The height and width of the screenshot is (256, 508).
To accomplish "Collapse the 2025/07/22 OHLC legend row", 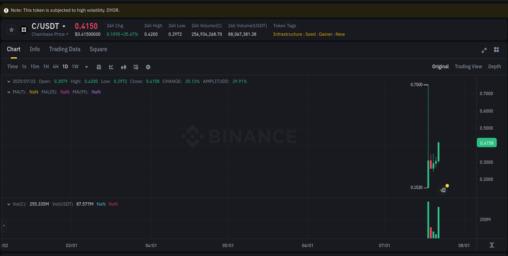I will (x=9, y=81).
